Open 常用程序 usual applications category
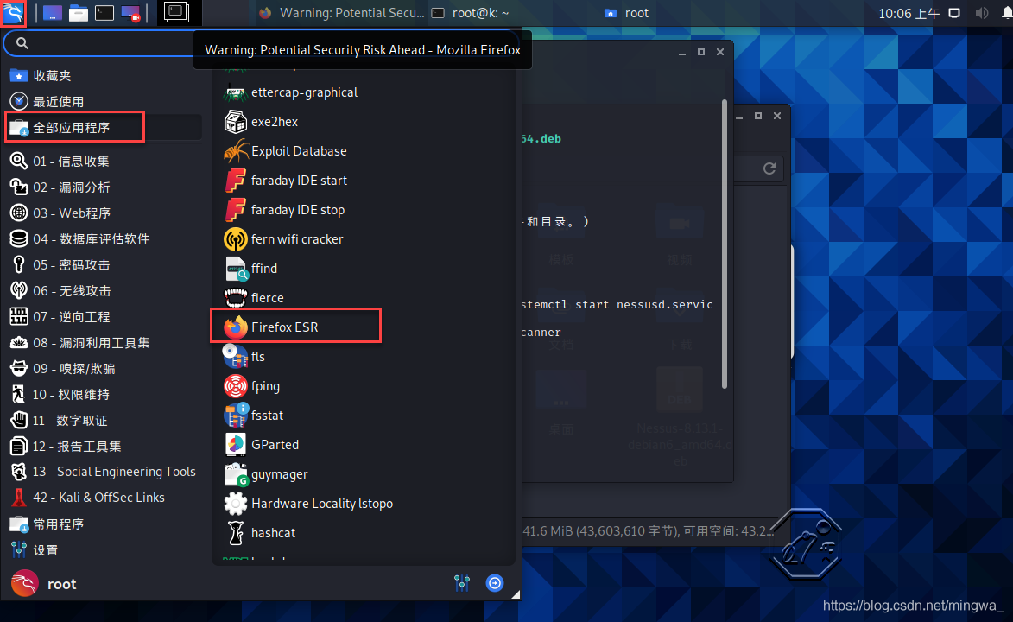This screenshot has width=1013, height=622. coord(104,524)
